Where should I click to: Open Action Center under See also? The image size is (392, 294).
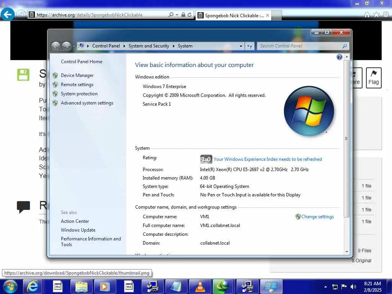[x=75, y=221]
